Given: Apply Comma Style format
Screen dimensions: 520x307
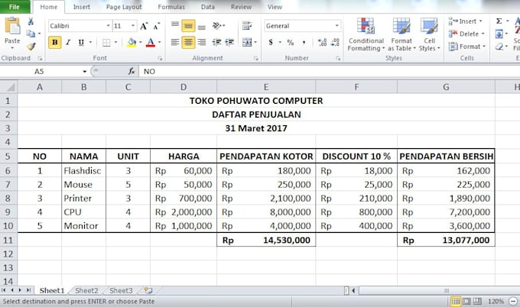Looking at the screenshot, I should 304,43.
